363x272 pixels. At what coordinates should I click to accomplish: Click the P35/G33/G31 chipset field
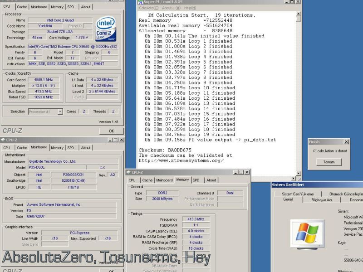[x=74, y=175]
